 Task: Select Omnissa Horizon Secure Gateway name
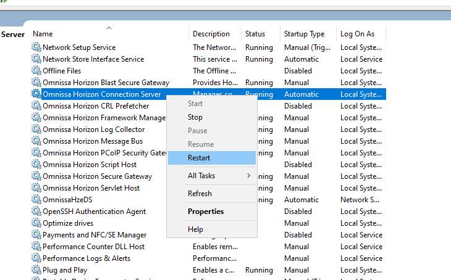97,176
